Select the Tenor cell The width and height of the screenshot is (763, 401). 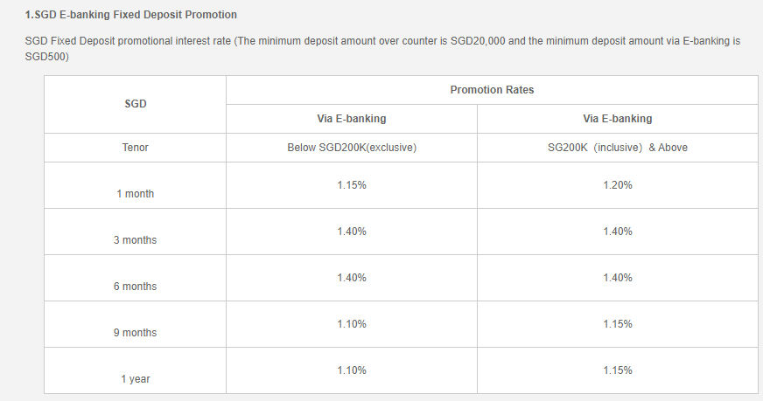click(136, 148)
